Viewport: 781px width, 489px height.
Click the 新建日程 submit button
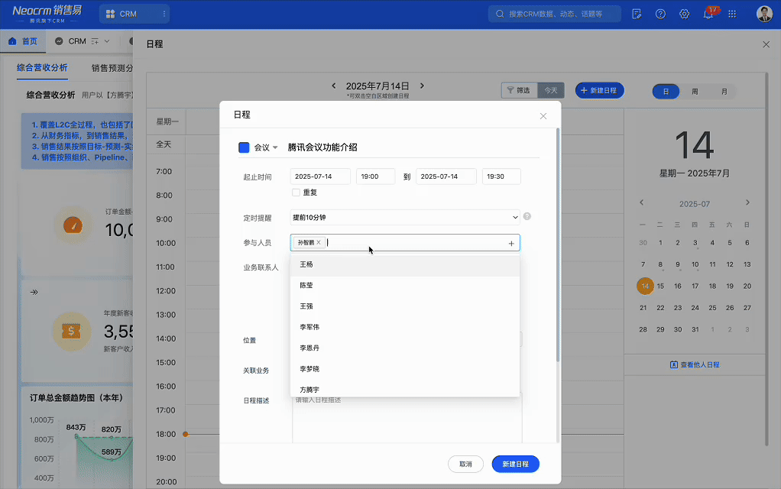pyautogui.click(x=515, y=464)
